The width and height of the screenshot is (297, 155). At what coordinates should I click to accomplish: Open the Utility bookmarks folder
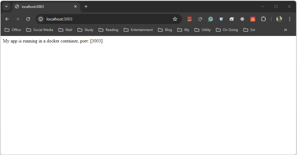pyautogui.click(x=202, y=30)
